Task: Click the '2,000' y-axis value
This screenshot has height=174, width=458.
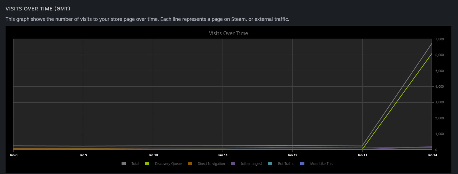Action: click(x=439, y=118)
